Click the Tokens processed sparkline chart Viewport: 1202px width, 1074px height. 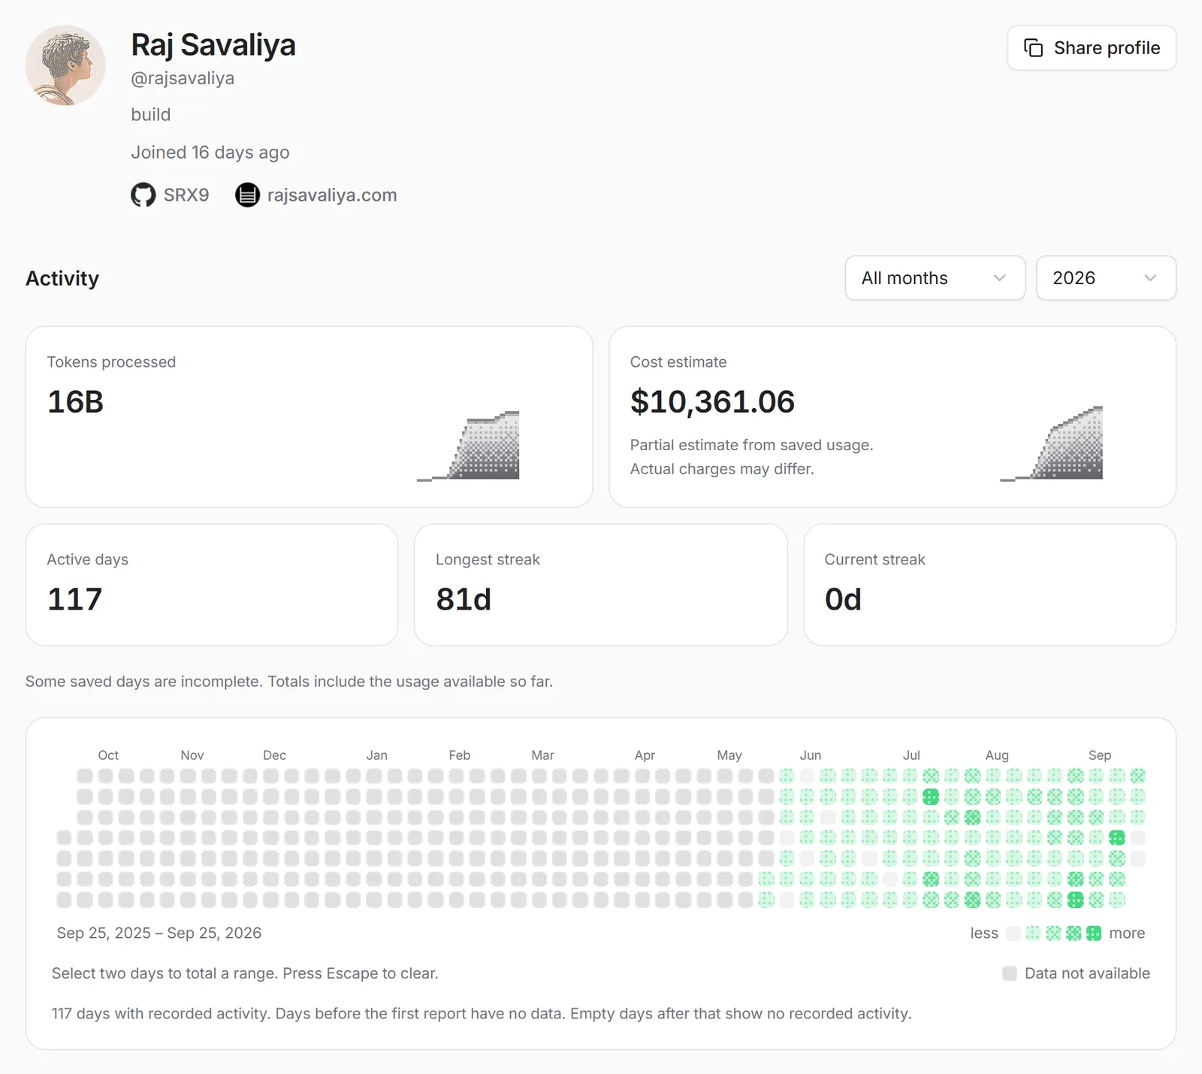click(468, 446)
